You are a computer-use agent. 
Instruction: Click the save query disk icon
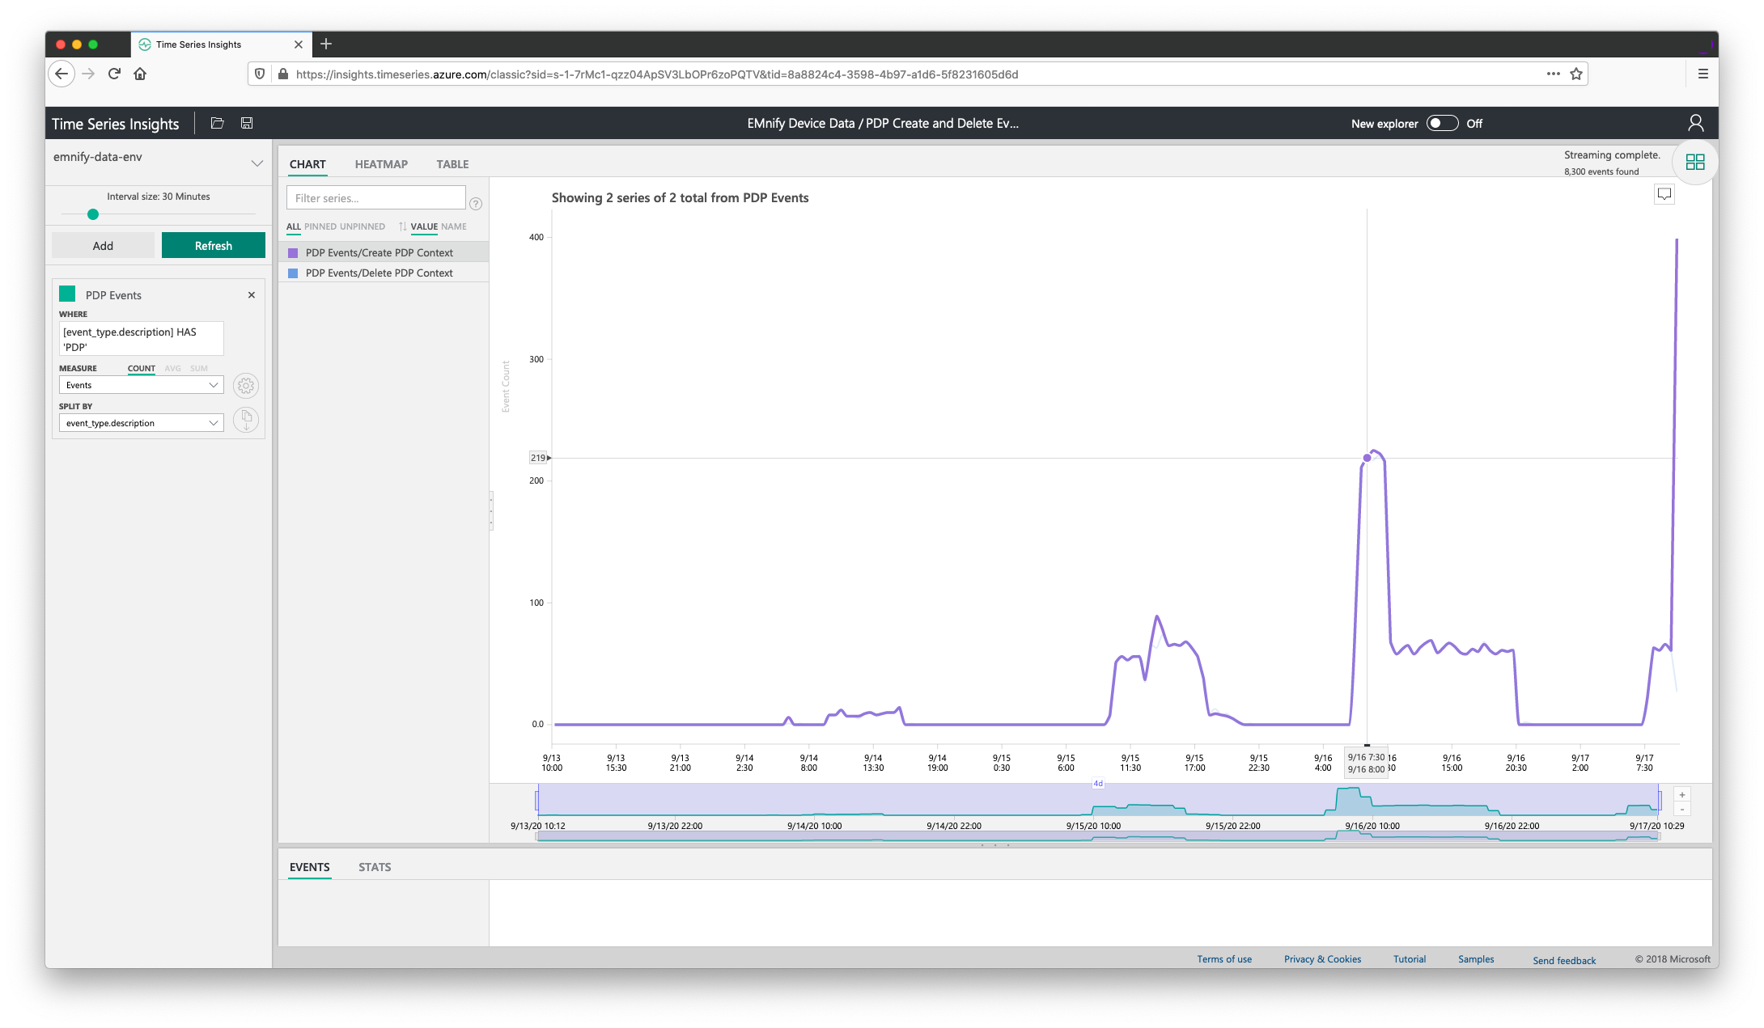tap(247, 123)
